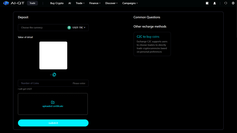Open the Buy Crypto menu item
This screenshot has height=133, width=237.
[x=57, y=3]
